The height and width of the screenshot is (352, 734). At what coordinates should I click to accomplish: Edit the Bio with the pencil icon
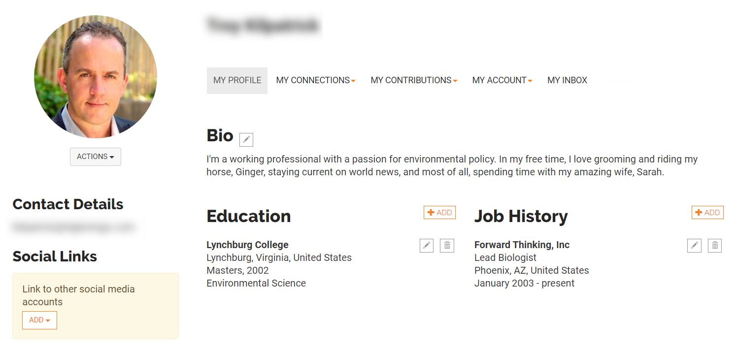246,140
